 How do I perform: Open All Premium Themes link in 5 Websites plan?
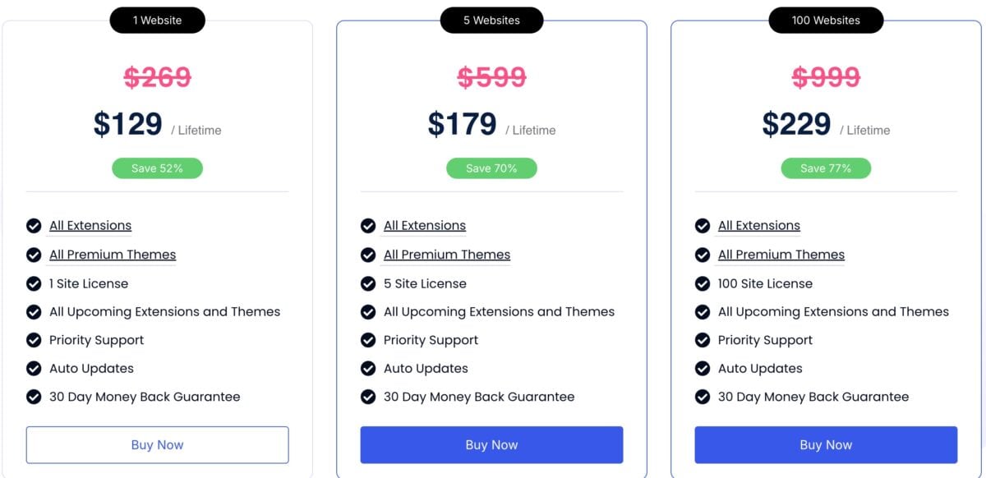click(x=447, y=255)
